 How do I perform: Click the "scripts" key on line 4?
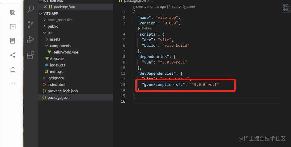(x=148, y=34)
